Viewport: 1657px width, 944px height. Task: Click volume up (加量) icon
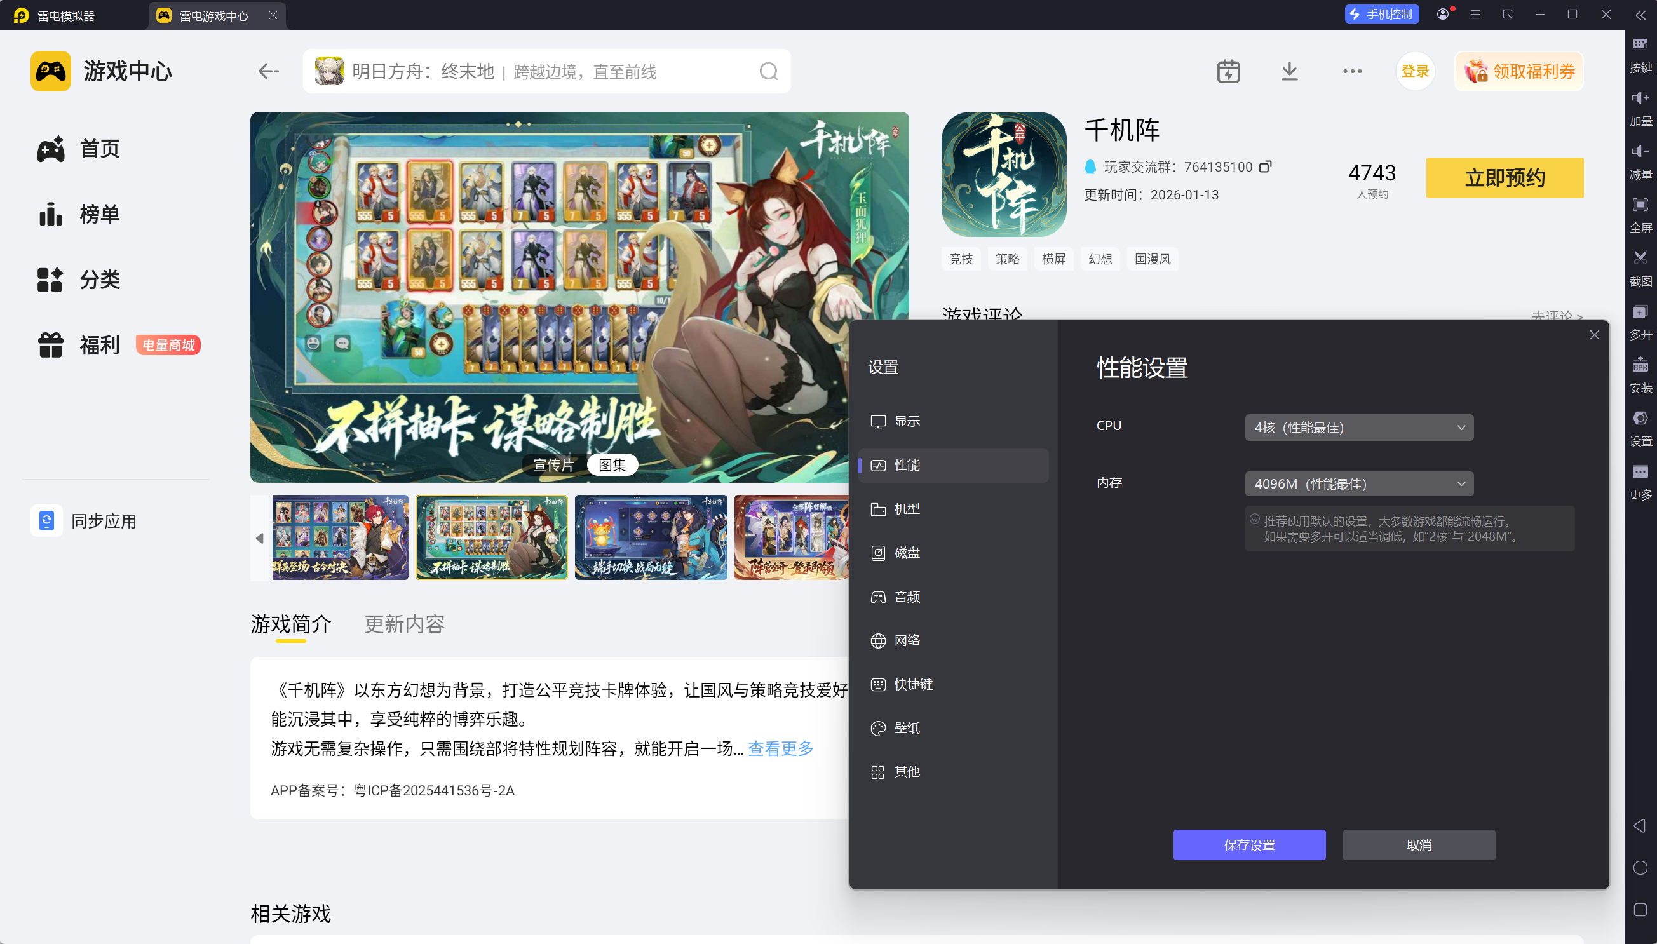(x=1640, y=98)
